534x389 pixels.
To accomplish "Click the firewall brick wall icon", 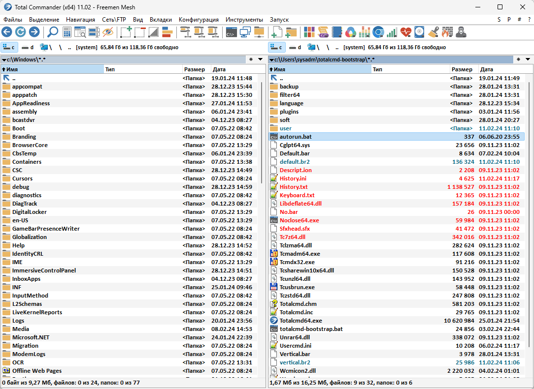I will point(447,32).
